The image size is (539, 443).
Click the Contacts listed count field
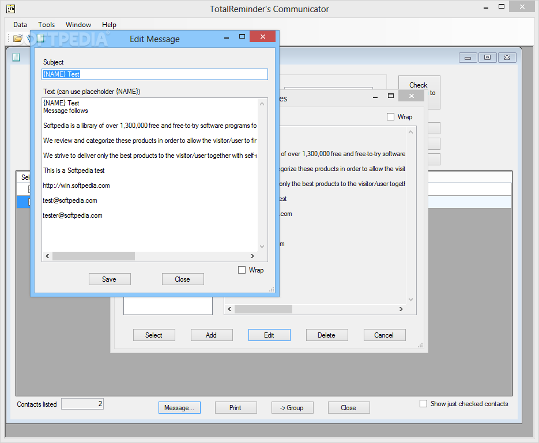click(x=82, y=404)
